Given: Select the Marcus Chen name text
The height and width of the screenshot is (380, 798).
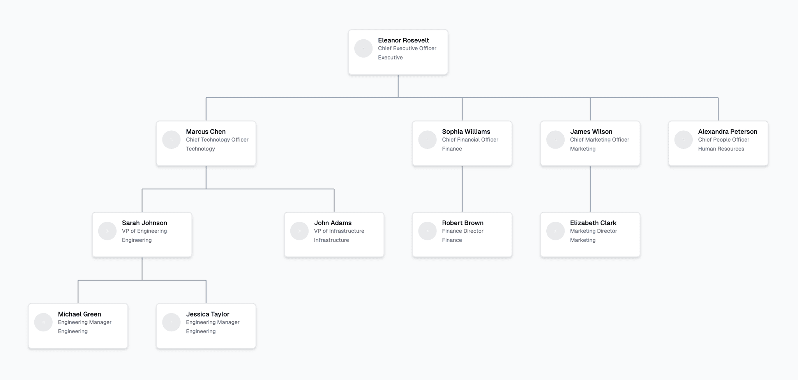Looking at the screenshot, I should 206,131.
